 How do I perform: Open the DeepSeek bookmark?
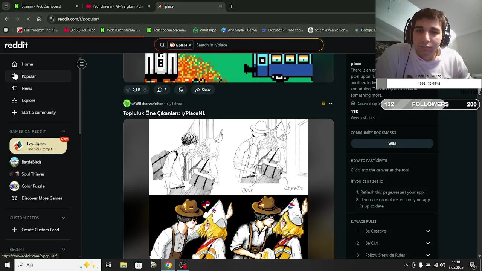(282, 30)
